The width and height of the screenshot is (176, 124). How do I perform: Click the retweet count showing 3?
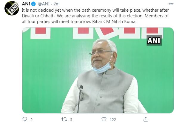tap(71, 120)
